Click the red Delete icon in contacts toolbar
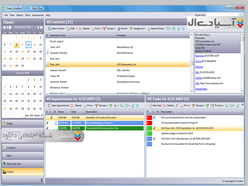The height and width of the screenshot is (186, 248). point(80,29)
